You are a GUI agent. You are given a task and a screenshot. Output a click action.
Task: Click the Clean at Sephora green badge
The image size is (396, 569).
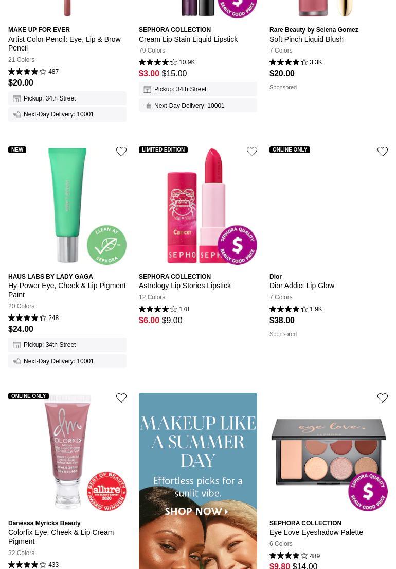[107, 245]
